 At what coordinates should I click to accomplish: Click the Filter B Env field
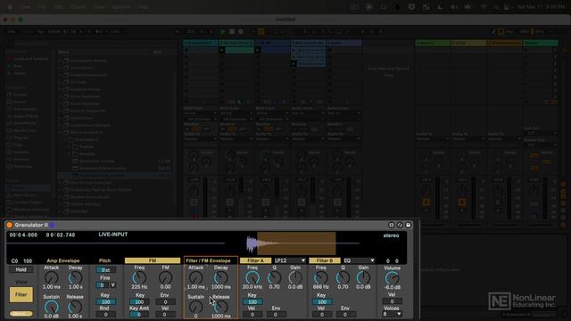pyautogui.click(x=345, y=315)
